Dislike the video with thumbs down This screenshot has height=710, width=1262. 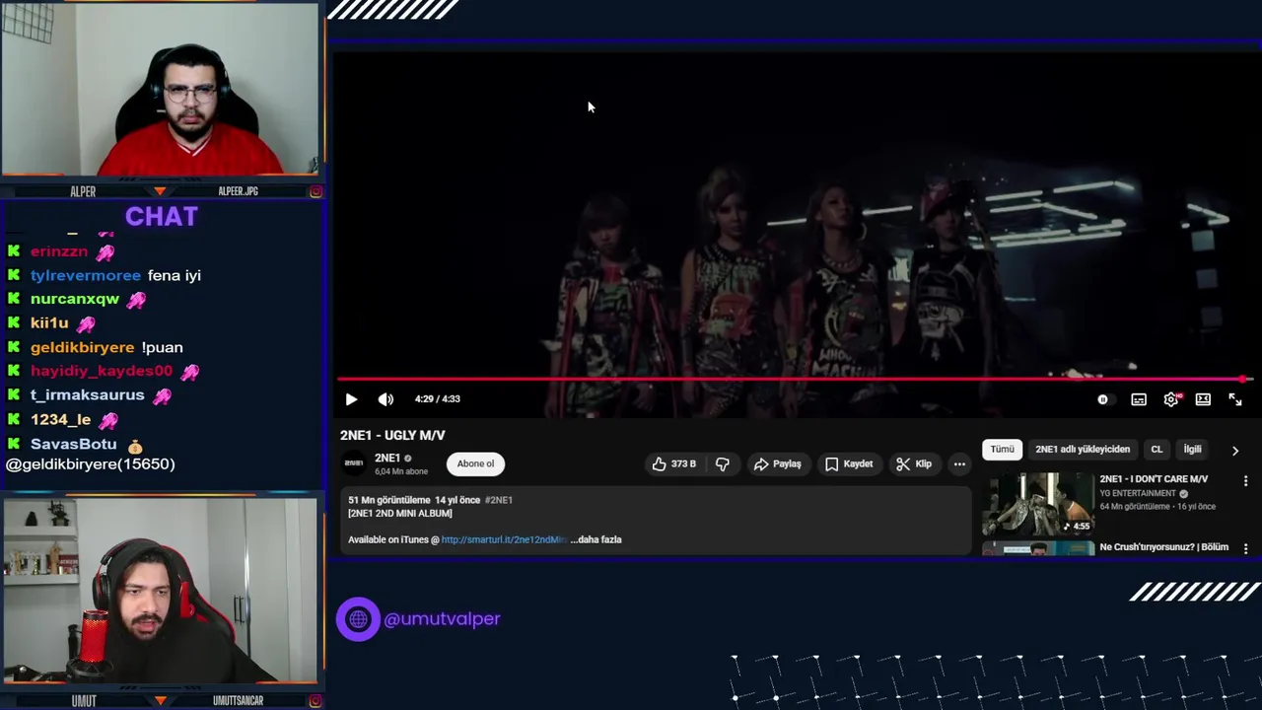[x=723, y=463]
